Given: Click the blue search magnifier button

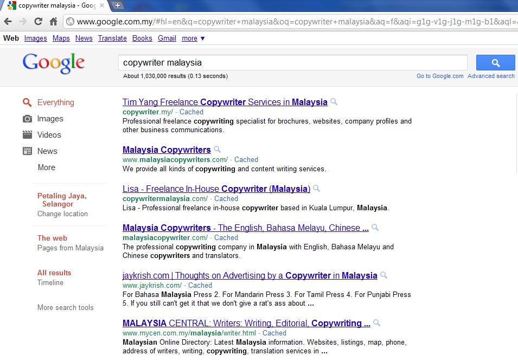Looking at the screenshot, I should tap(496, 63).
